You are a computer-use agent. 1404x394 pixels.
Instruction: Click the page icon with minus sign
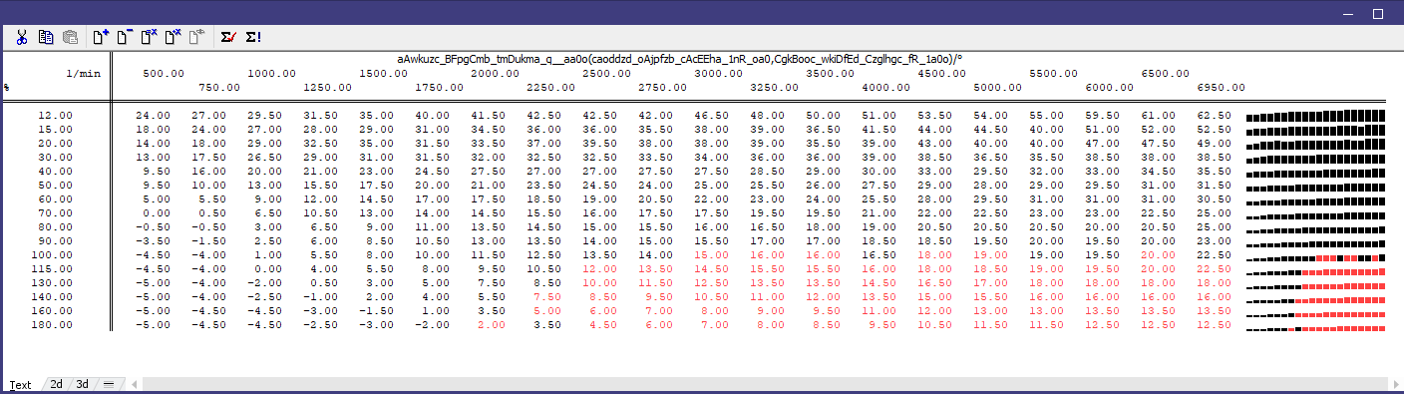125,37
